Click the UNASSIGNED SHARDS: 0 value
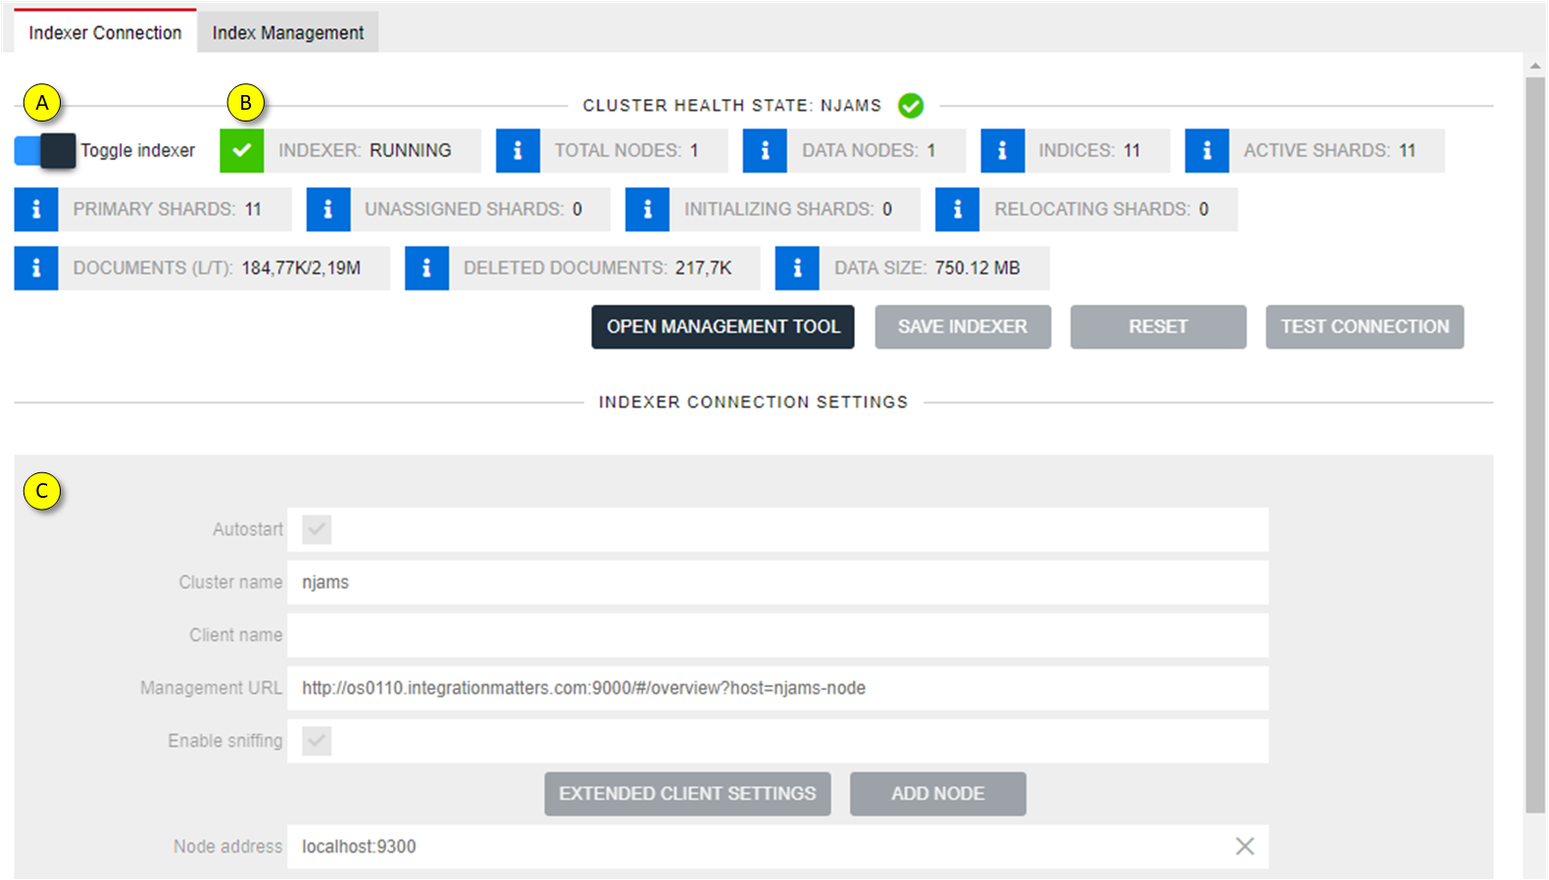Screen dimensions: 1549x880 pyautogui.click(x=474, y=210)
